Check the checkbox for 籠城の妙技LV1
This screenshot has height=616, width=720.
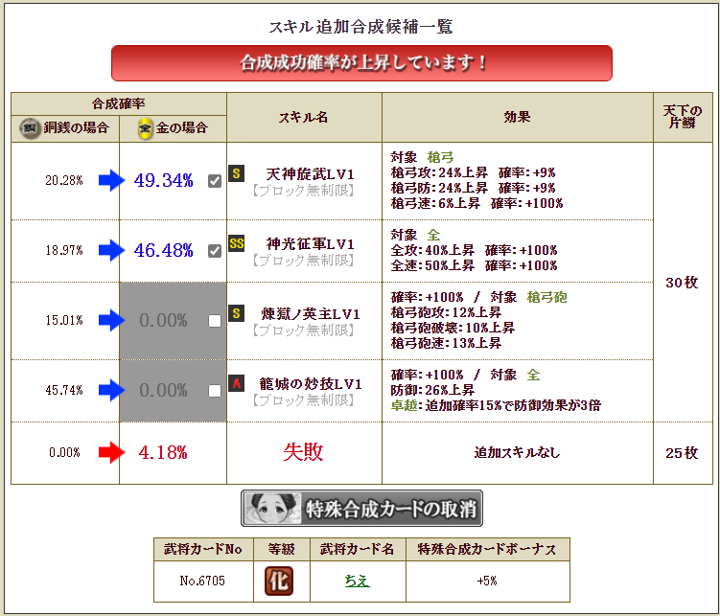coord(215,390)
